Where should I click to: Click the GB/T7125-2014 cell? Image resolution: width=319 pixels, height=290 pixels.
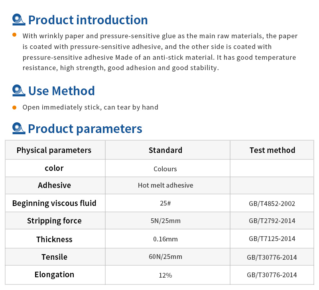272,239
